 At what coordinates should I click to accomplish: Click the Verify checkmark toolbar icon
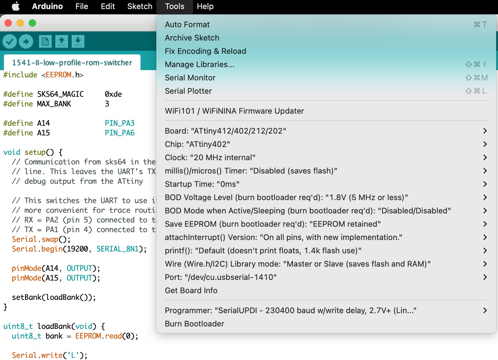(x=10, y=41)
